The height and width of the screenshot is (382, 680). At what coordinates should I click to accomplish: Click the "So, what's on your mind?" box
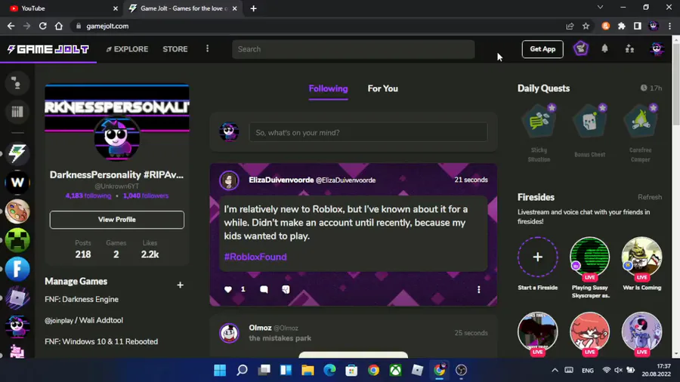click(368, 132)
